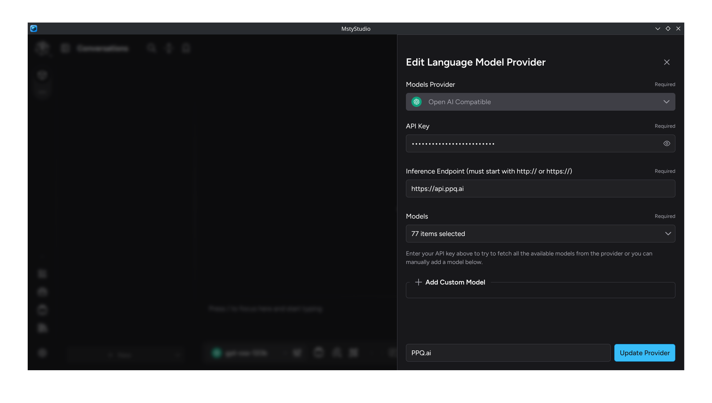Click the OpenAI logo in the Models Provider field
712x403 pixels.
click(416, 101)
